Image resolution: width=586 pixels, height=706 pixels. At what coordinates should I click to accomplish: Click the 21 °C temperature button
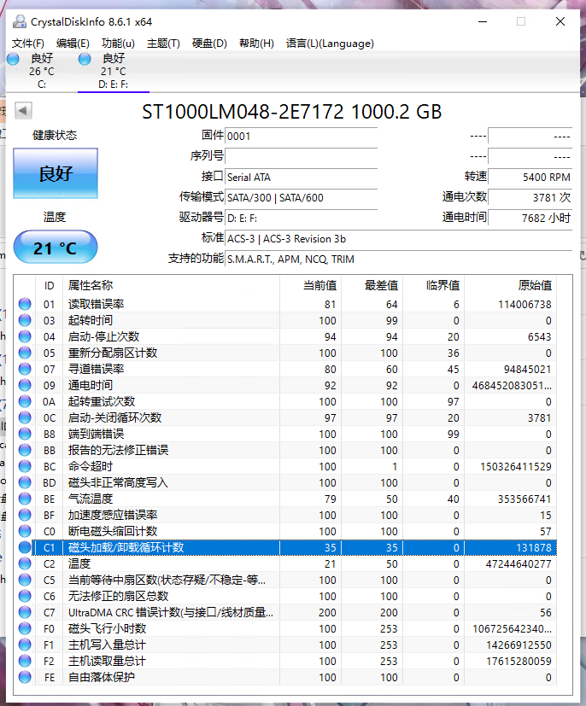56,248
